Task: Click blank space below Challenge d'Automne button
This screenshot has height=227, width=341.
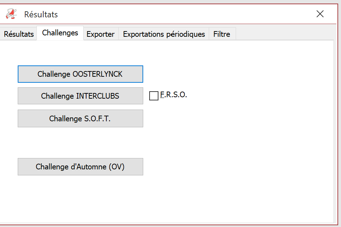Action: pyautogui.click(x=80, y=199)
